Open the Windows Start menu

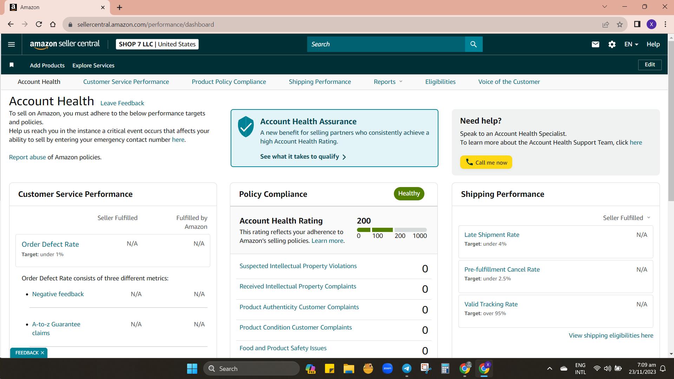[x=192, y=368]
